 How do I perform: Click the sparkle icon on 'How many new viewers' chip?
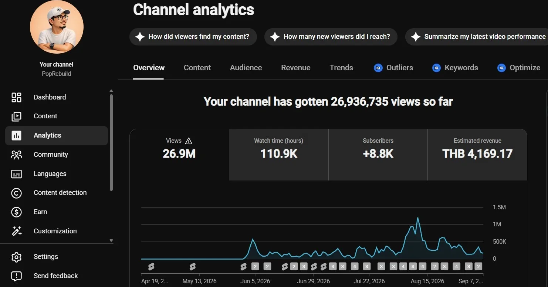pos(275,37)
